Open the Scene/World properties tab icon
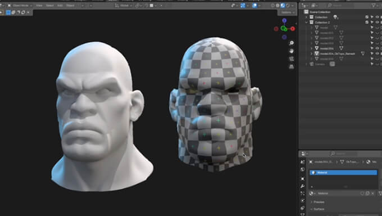This screenshot has width=382, height=216. click(x=303, y=169)
